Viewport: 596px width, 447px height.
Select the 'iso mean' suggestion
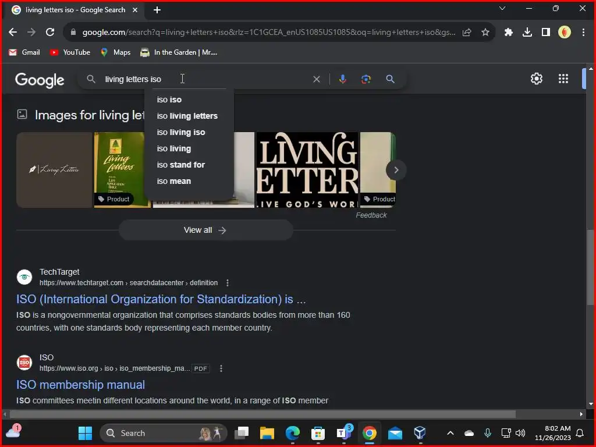[189, 182]
